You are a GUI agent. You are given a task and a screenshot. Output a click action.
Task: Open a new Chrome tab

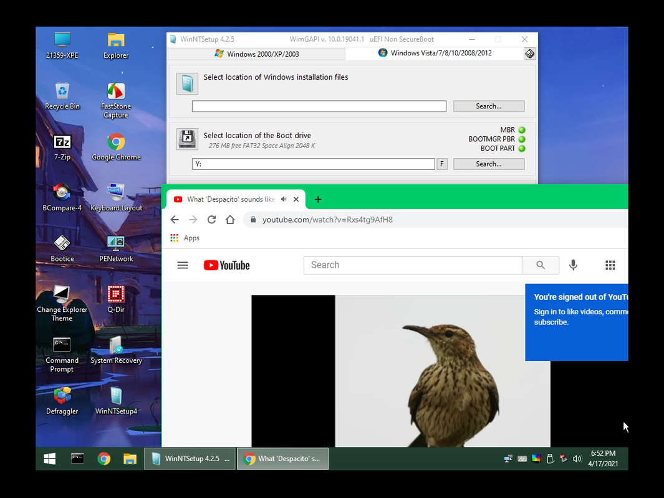pyautogui.click(x=318, y=199)
